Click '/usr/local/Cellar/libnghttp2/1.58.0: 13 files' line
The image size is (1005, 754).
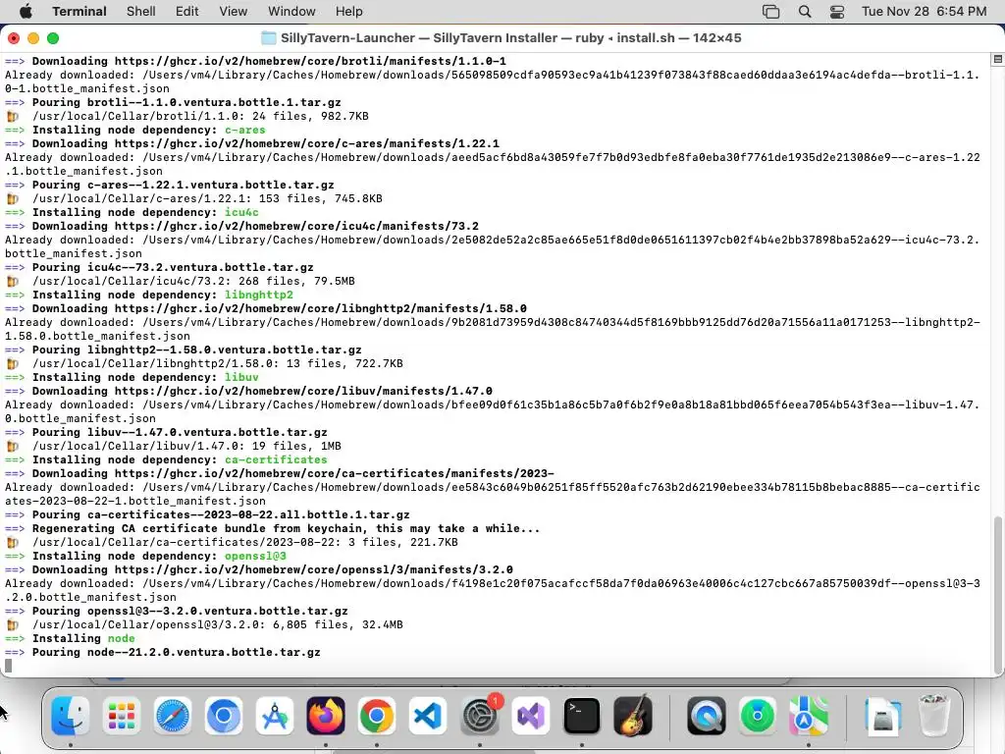coord(218,363)
